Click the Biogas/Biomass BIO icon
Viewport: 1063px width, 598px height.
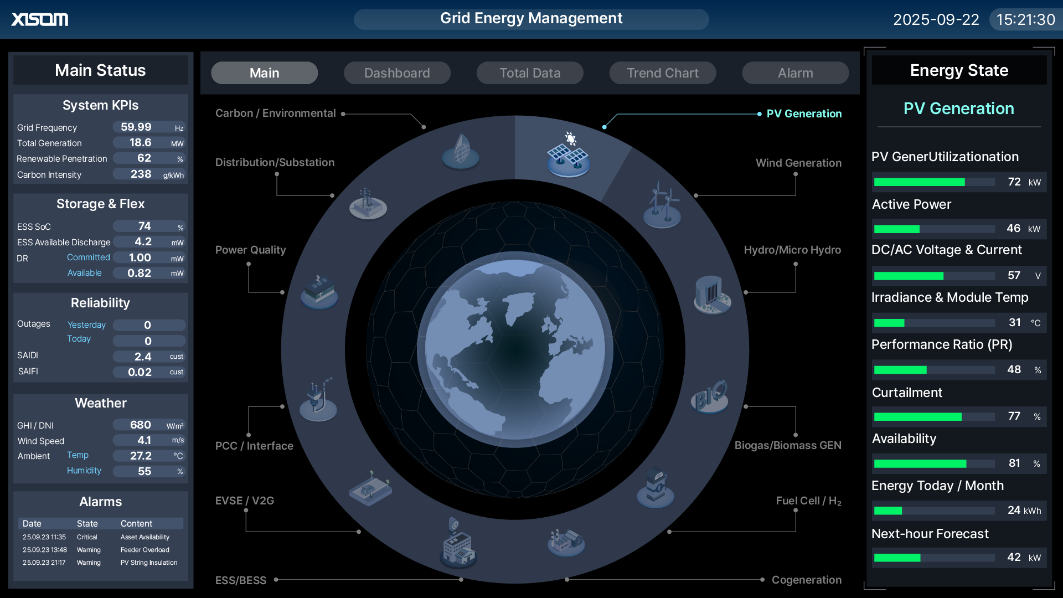(709, 397)
